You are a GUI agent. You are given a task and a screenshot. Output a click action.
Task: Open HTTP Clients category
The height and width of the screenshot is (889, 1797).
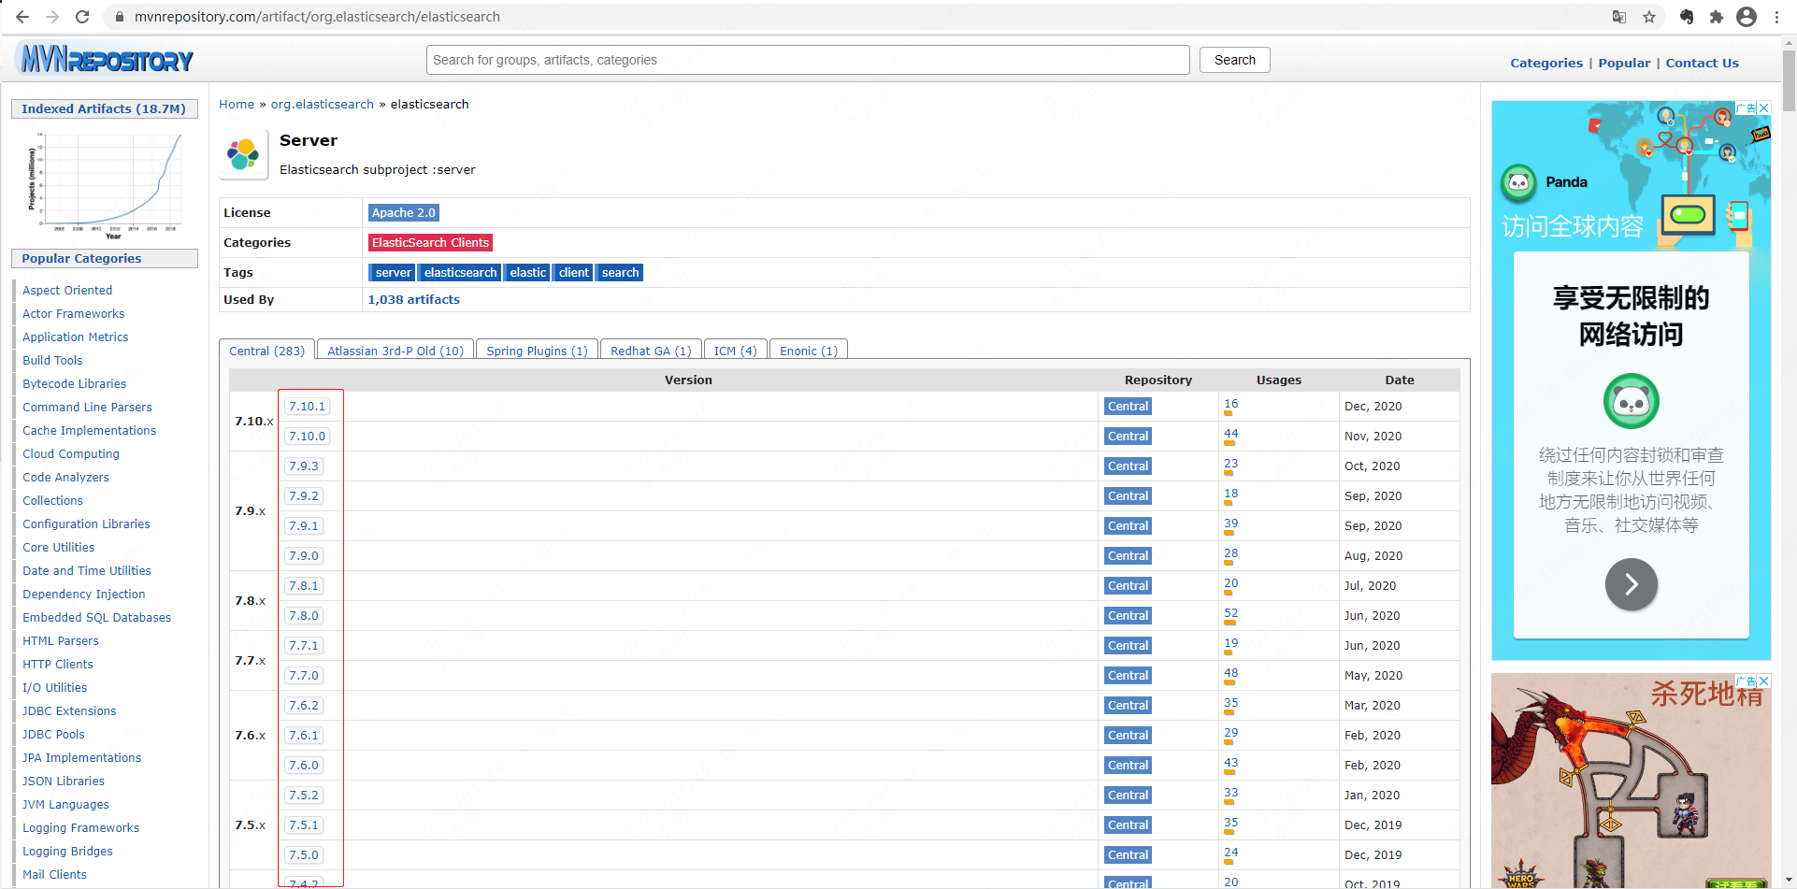58,665
